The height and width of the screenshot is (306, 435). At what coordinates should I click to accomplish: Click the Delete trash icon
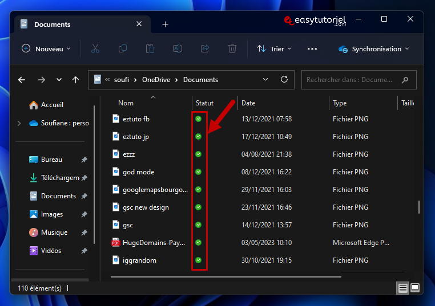point(232,49)
